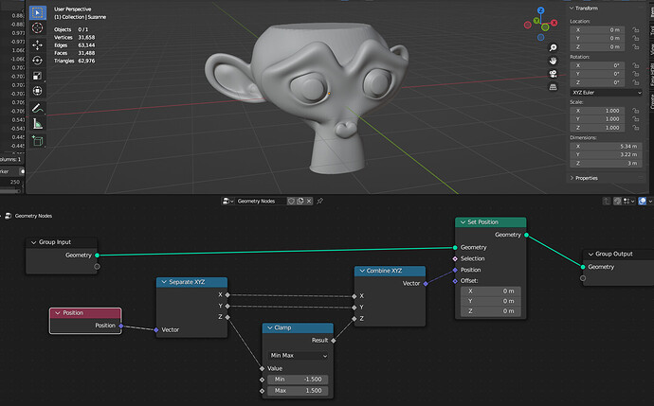
Task: Click the Set Position Selection input socket
Action: pyautogui.click(x=455, y=258)
